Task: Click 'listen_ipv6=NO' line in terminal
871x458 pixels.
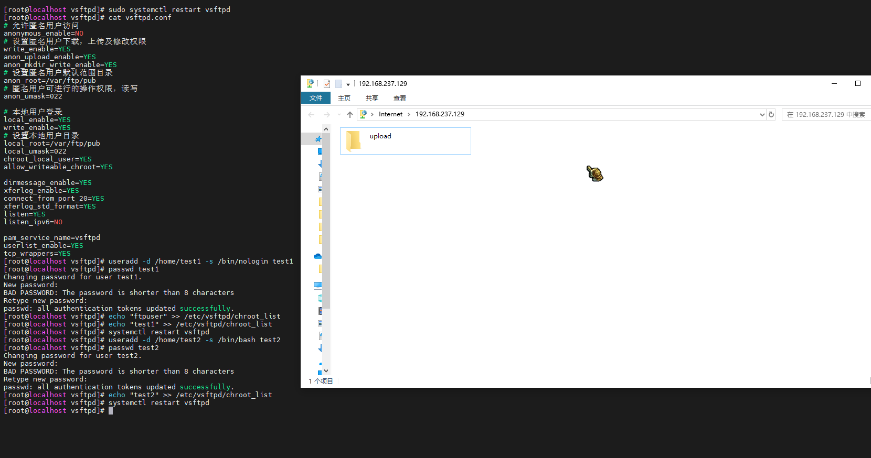Action: point(33,222)
